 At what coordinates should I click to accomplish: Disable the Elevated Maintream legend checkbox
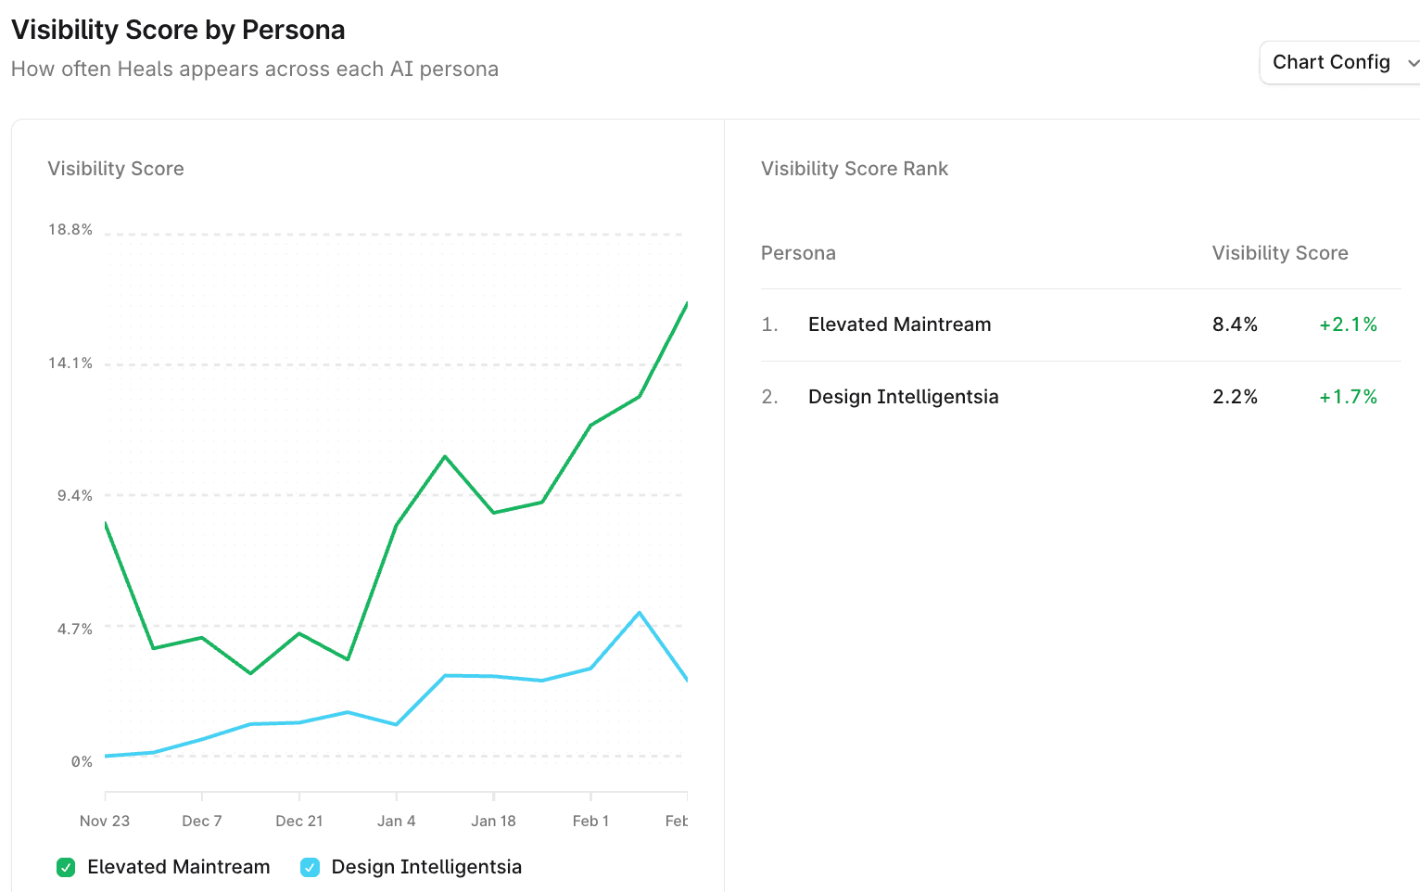point(65,867)
